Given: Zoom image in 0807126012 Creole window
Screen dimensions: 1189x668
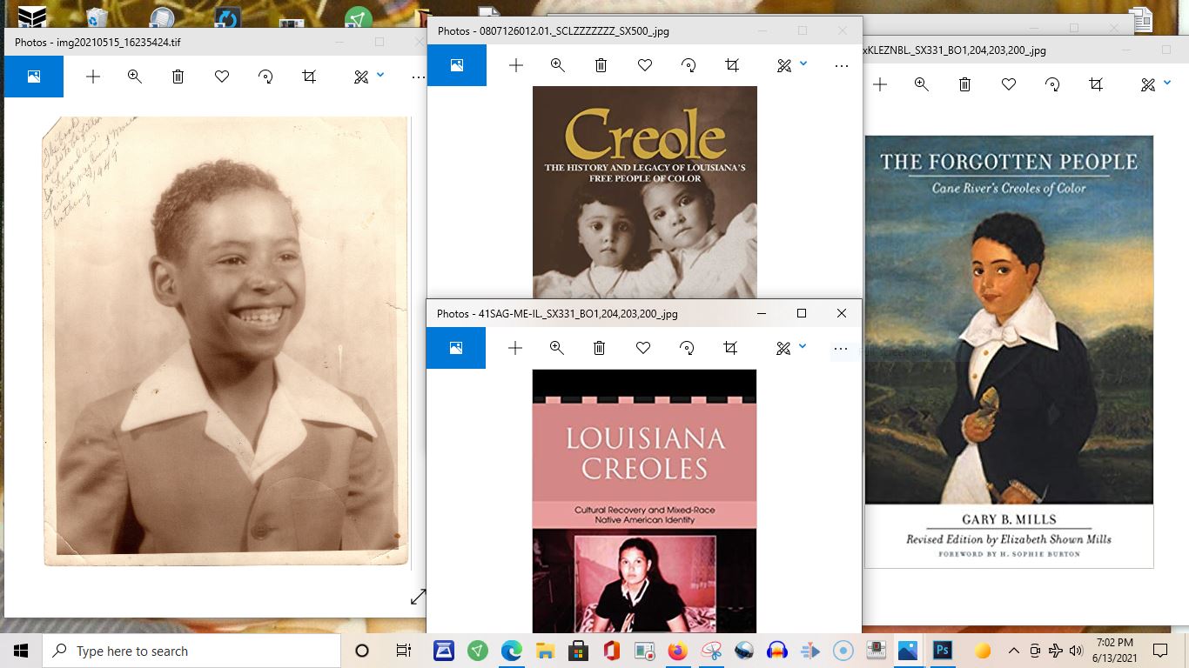Looking at the screenshot, I should [558, 65].
